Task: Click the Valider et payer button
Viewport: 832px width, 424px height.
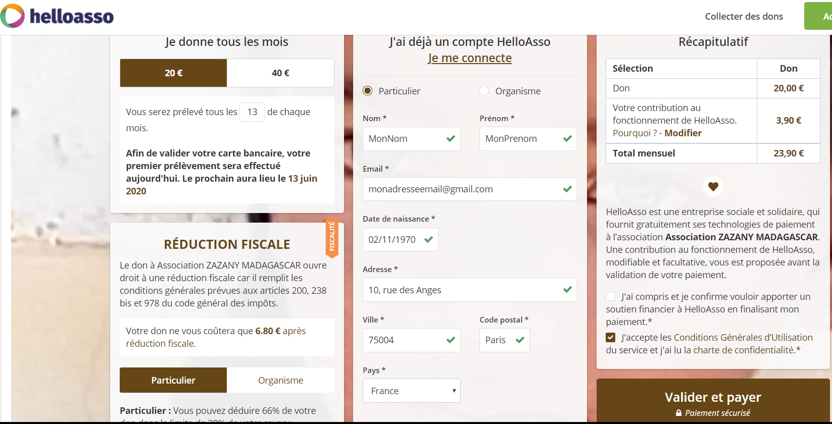Action: [x=713, y=401]
